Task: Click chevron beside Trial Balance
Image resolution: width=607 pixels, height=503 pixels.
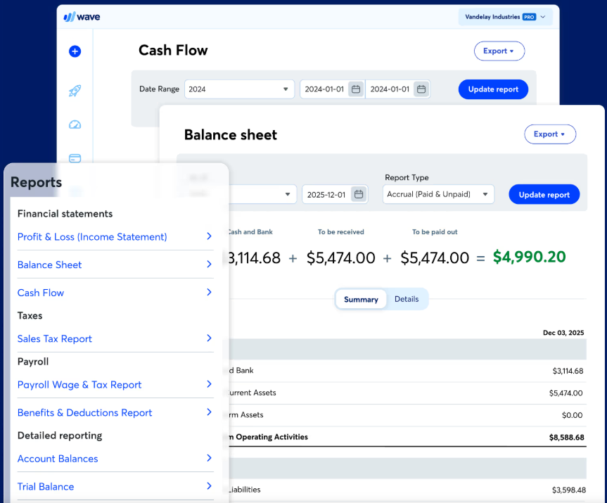Action: pyautogui.click(x=209, y=486)
